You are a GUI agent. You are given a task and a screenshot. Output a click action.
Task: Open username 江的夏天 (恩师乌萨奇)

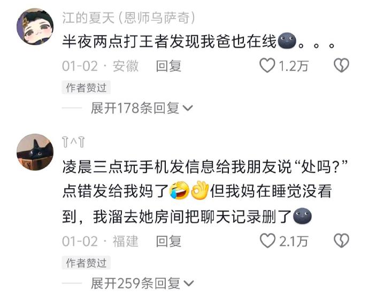(129, 18)
